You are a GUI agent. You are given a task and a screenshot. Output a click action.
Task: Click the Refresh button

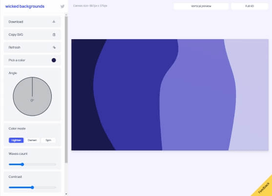coord(32,48)
